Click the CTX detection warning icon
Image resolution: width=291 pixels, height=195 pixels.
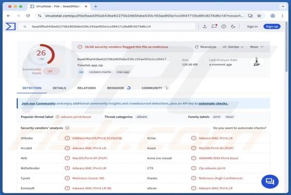click(x=193, y=168)
